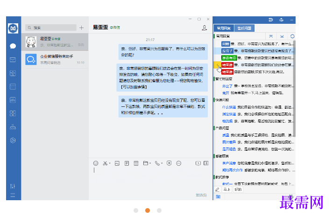
Task: Open the folder icon dropdown arrow
Action: [x=150, y=163]
